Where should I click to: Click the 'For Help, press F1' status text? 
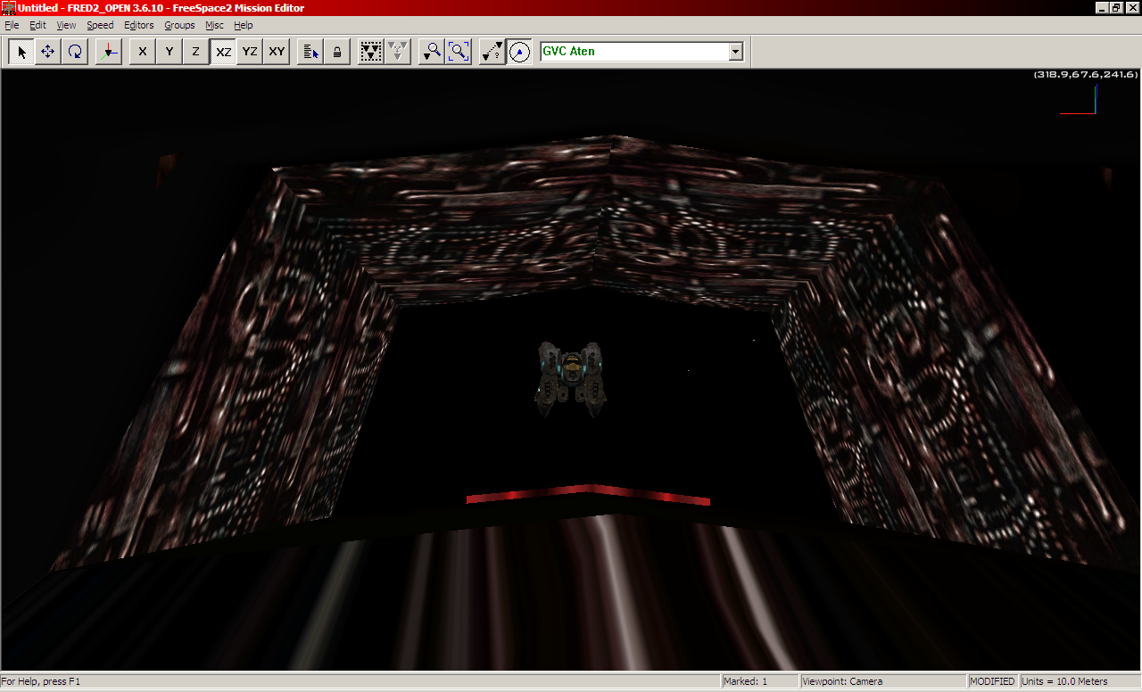(41, 681)
